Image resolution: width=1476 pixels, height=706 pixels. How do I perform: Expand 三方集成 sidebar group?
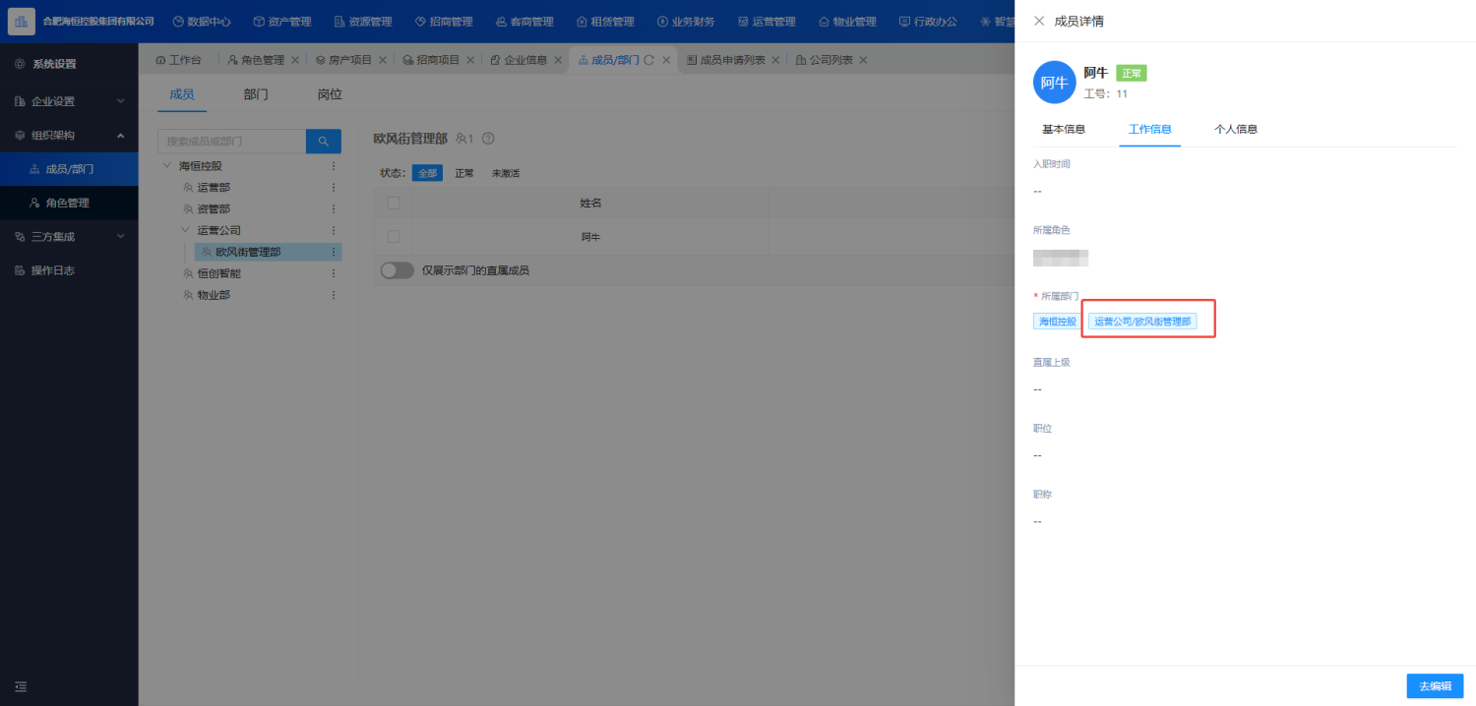pyautogui.click(x=69, y=237)
